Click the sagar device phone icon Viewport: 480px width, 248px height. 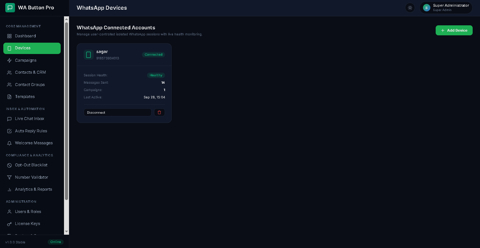88,55
